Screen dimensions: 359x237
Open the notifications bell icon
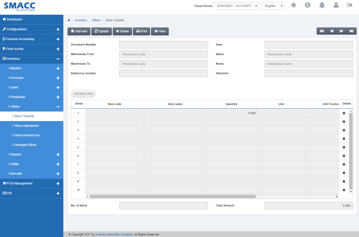click(322, 5)
